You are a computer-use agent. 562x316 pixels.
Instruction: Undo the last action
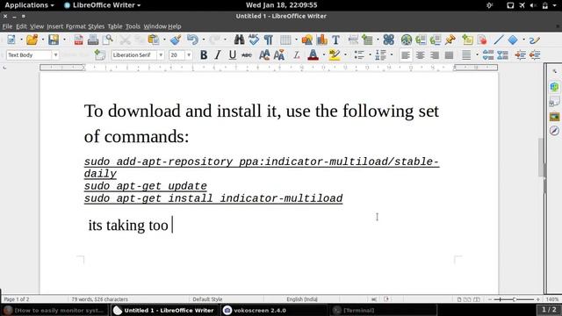[x=192, y=39]
